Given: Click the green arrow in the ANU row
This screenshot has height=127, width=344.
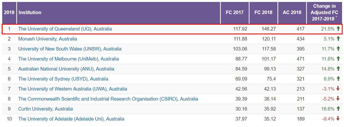Looking at the screenshot, I should click(338, 68).
